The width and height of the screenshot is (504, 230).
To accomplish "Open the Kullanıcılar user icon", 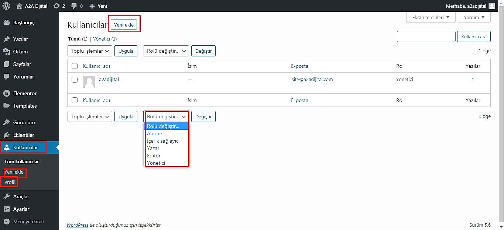I will point(6,147).
